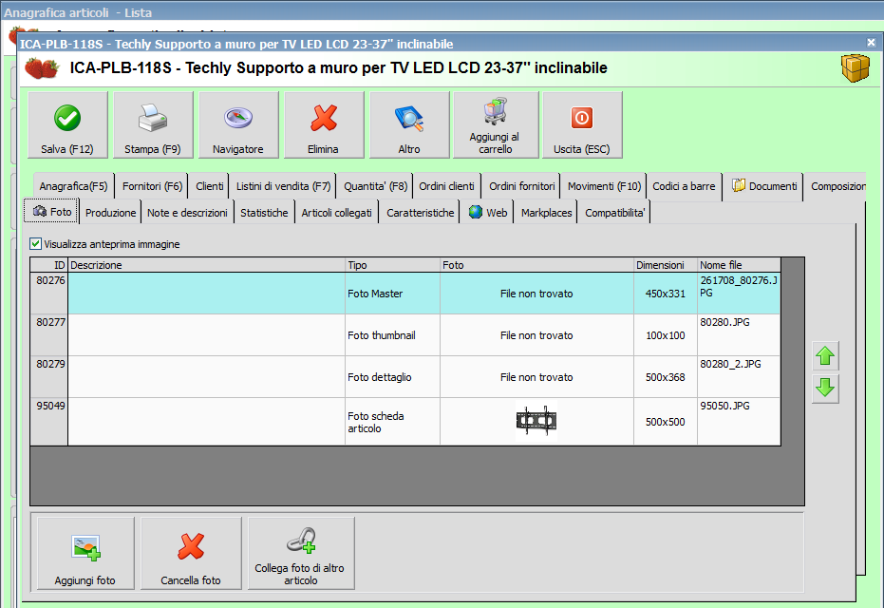Exit with the Uscita (ESC) button
Screen dimensions: 884x608
click(x=582, y=124)
